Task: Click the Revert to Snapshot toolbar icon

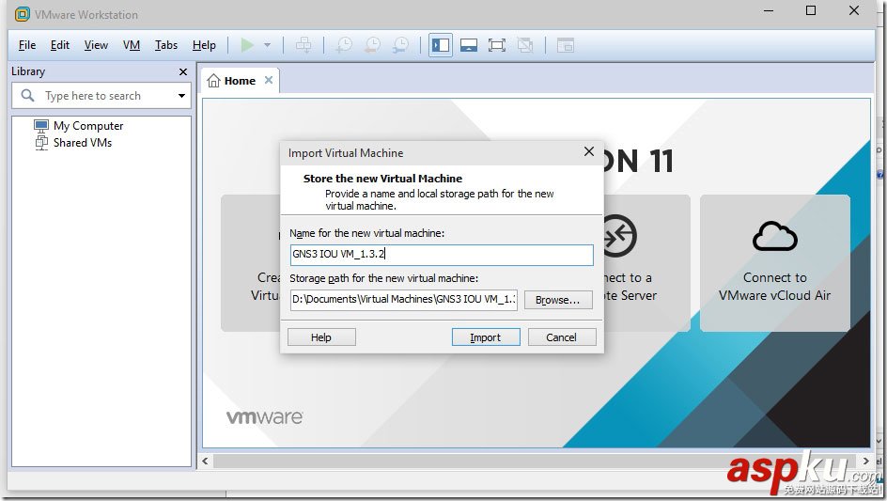Action: (372, 45)
